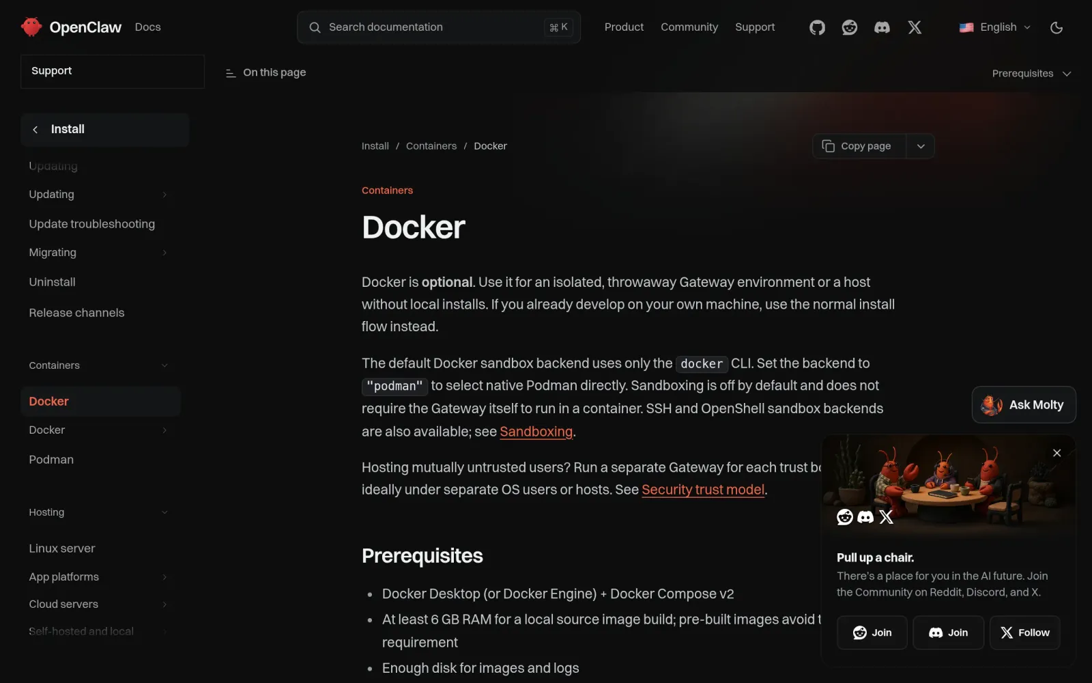Expand Cloud servers sidebar item
The height and width of the screenshot is (683, 1092).
(x=164, y=604)
